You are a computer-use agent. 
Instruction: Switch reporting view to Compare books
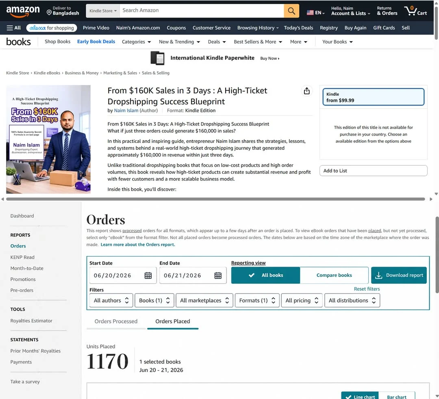coord(334,275)
